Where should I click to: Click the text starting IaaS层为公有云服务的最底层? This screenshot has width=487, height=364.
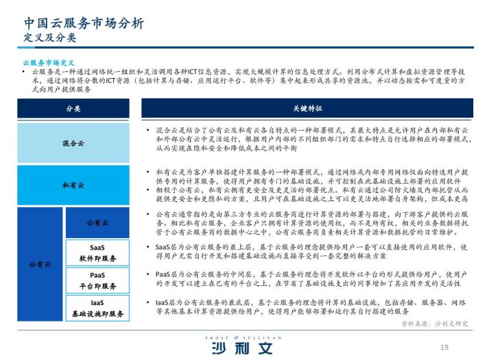pos(311,307)
